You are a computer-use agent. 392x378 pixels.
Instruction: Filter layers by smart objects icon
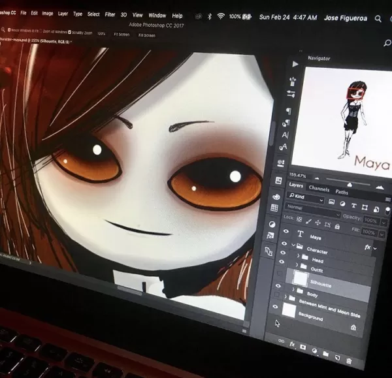pos(376,209)
